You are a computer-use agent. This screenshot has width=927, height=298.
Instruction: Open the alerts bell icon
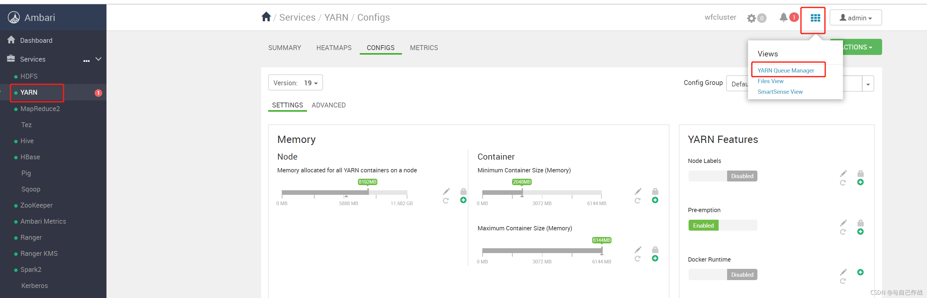pyautogui.click(x=783, y=17)
